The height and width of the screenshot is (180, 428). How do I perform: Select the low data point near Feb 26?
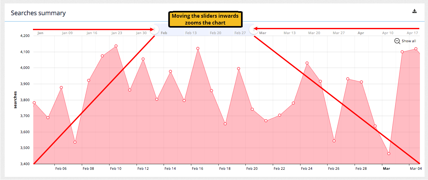pos(334,141)
